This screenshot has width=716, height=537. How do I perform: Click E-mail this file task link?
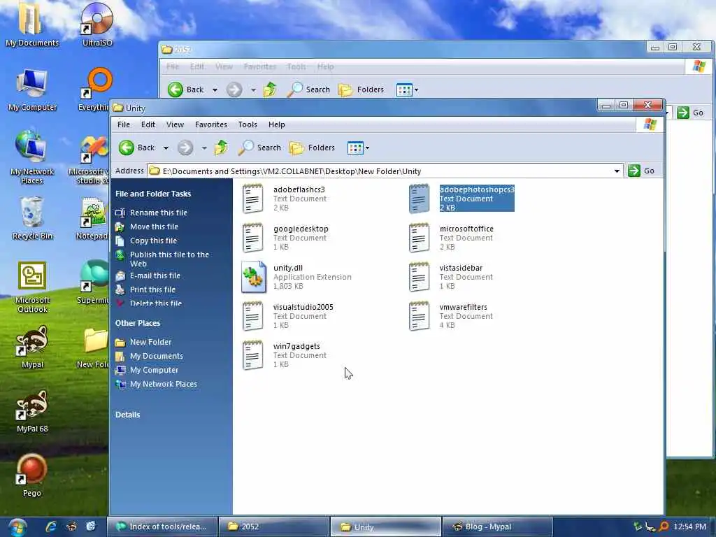pos(155,275)
